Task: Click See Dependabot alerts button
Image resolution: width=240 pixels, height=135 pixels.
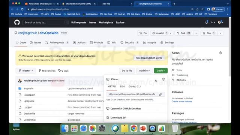Action: pyautogui.click(x=149, y=58)
